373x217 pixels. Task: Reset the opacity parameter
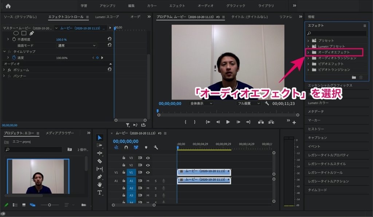[109, 39]
